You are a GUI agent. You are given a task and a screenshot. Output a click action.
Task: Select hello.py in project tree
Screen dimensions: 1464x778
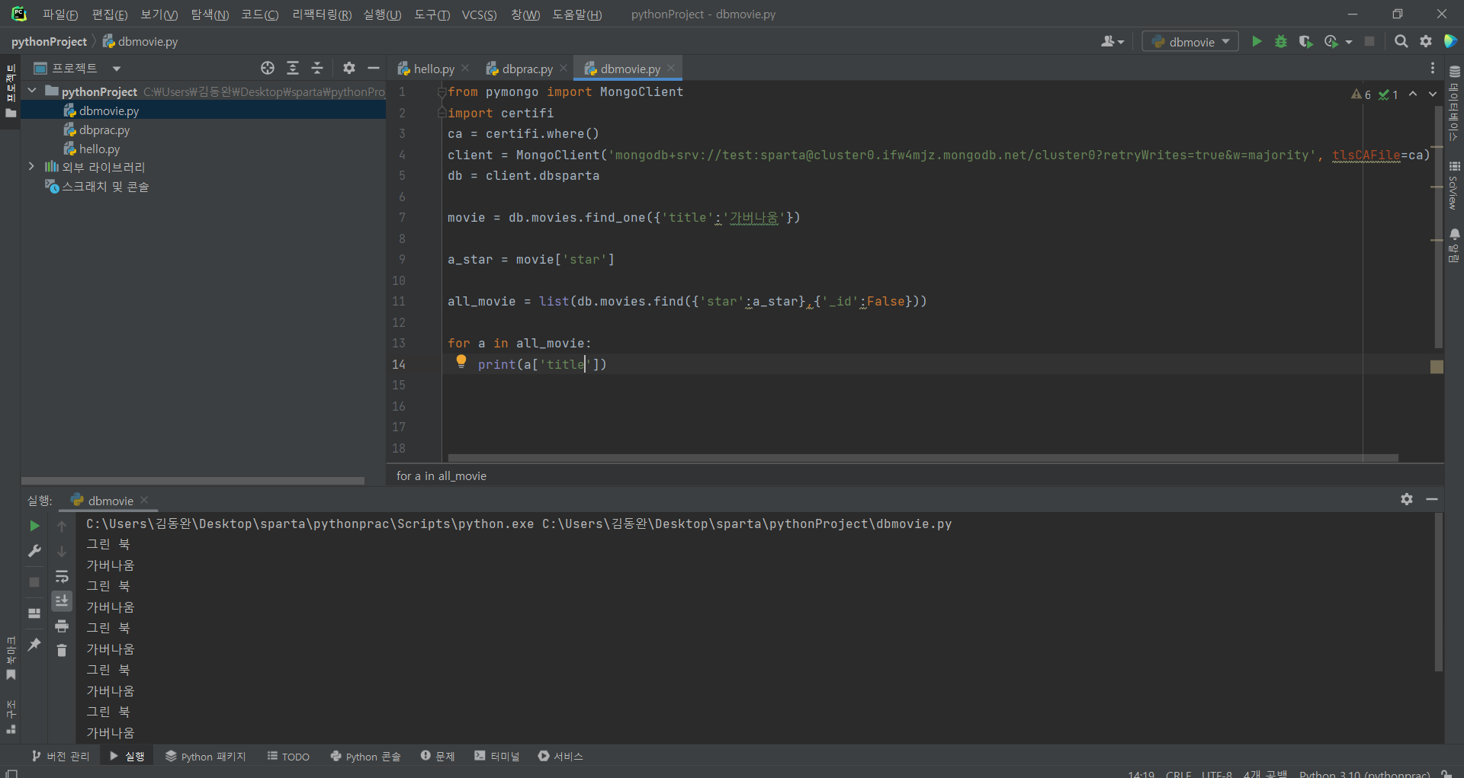coord(99,149)
